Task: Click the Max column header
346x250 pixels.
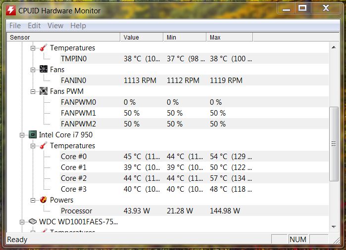Action: tap(230, 37)
